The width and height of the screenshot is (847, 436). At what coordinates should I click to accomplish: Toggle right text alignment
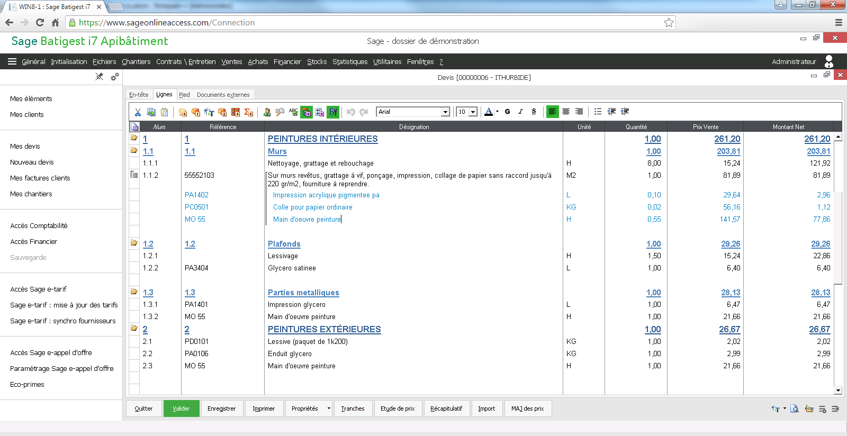[x=579, y=112]
